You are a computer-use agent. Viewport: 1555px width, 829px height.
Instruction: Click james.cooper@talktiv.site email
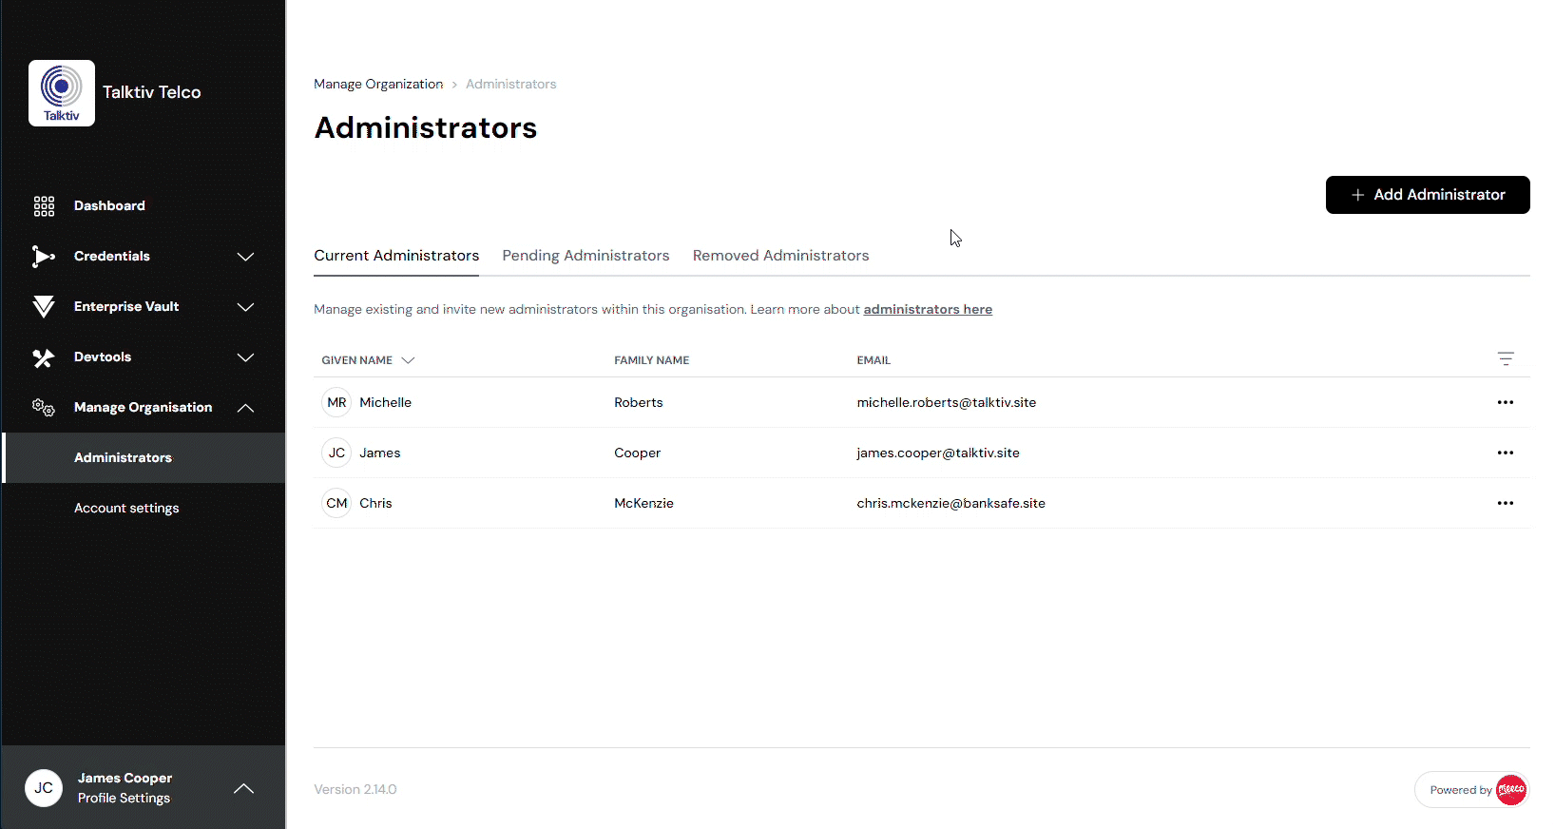(937, 453)
